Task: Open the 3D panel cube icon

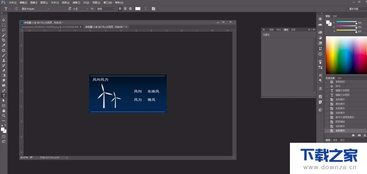Action: pos(320,110)
